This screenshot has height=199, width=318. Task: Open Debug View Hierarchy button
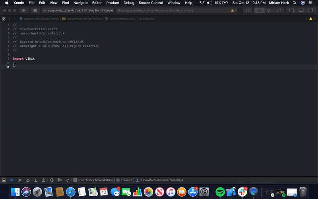52,180
